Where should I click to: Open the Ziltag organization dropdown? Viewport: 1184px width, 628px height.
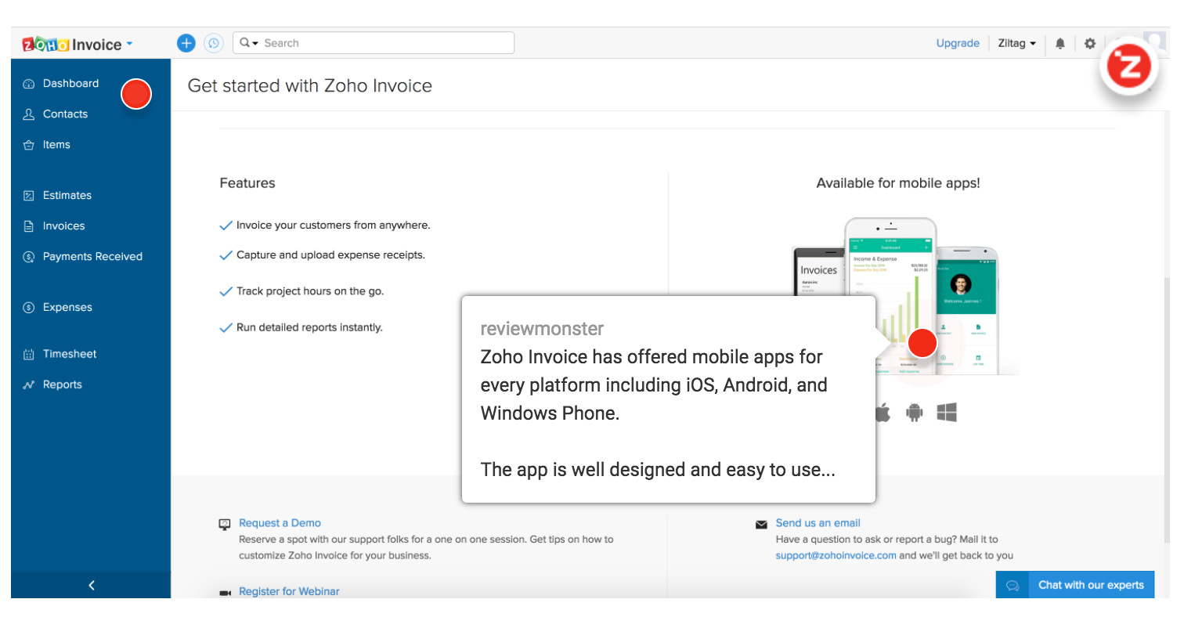click(x=1016, y=44)
